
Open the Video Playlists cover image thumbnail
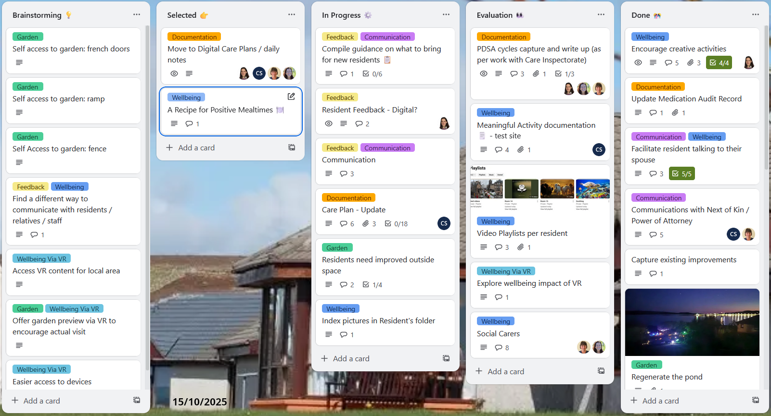pyautogui.click(x=540, y=188)
